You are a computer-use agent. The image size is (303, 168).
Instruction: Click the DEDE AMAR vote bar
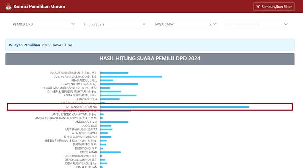tap(110, 152)
